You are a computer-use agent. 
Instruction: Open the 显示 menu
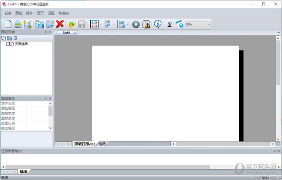(40, 13)
